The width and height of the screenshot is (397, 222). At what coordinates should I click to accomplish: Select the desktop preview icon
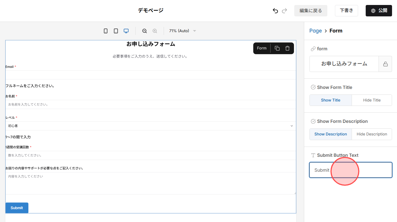point(126,31)
